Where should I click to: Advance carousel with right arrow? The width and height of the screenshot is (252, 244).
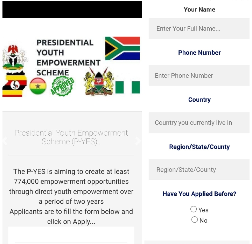pyautogui.click(x=138, y=141)
